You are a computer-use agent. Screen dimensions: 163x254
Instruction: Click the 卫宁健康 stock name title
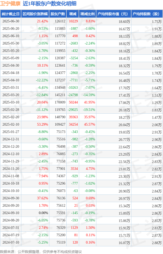point(10,4)
